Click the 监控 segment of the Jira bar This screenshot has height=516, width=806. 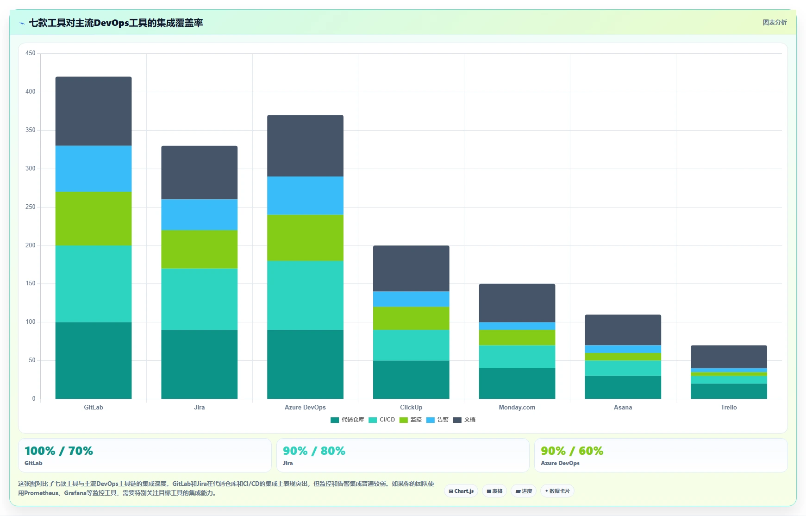(200, 249)
